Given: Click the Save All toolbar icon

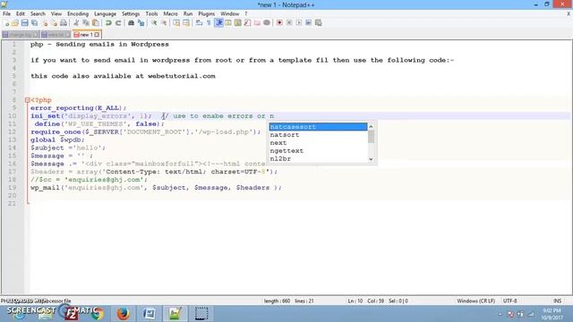Looking at the screenshot, I should [x=34, y=23].
